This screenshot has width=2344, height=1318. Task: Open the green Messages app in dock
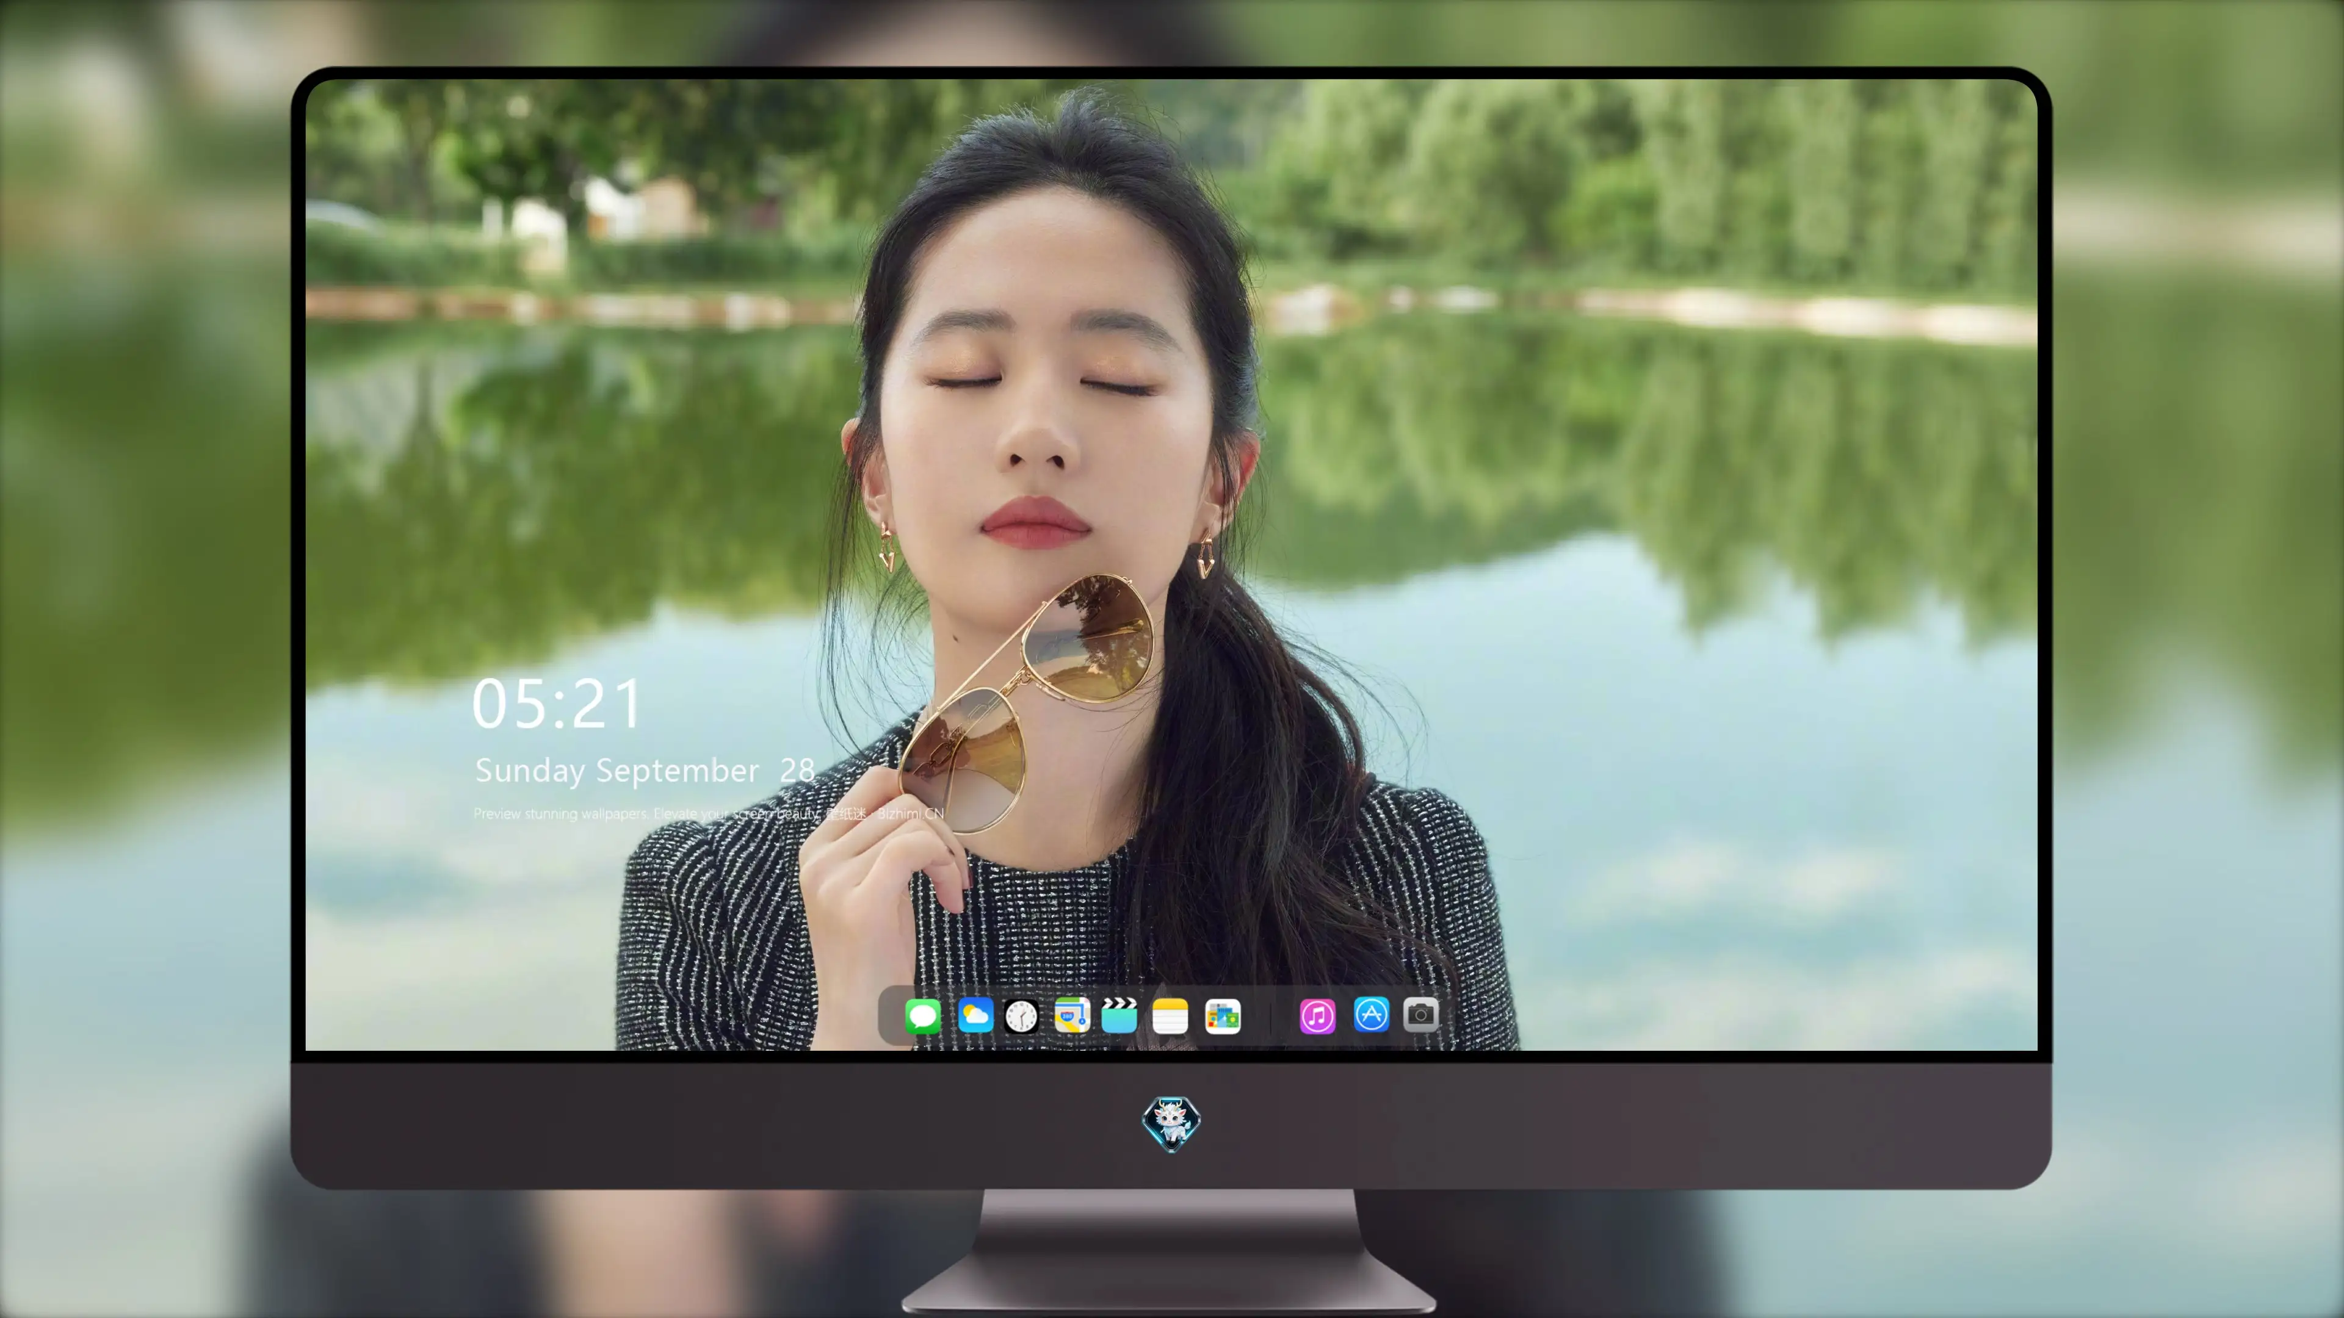923,1015
